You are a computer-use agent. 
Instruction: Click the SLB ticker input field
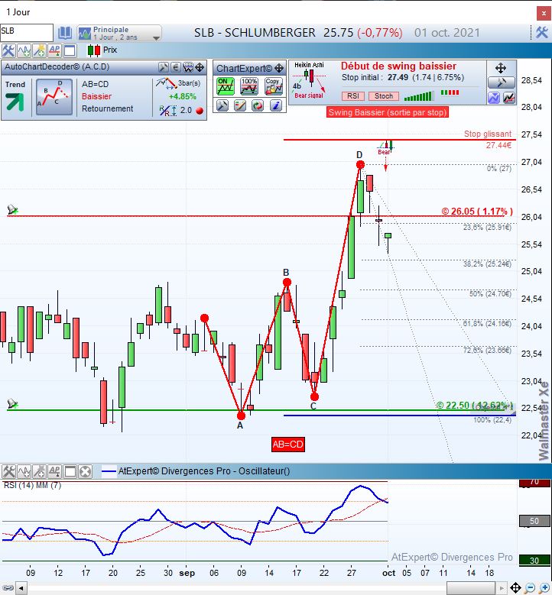pos(27,32)
